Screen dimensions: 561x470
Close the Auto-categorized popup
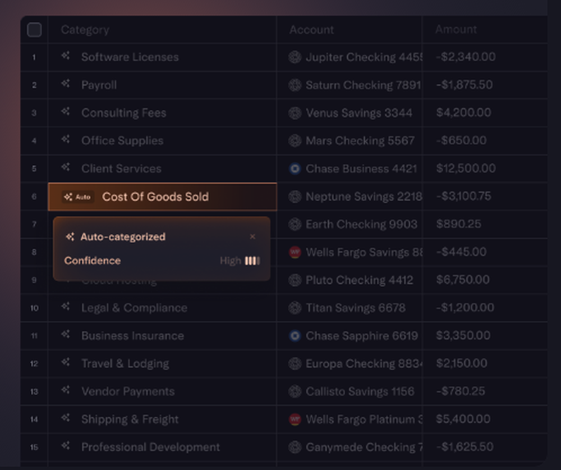point(252,236)
